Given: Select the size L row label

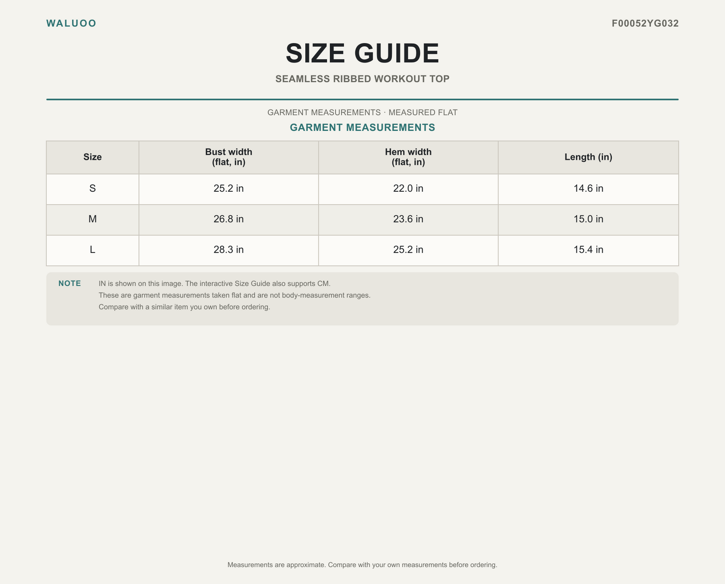Looking at the screenshot, I should pos(92,250).
